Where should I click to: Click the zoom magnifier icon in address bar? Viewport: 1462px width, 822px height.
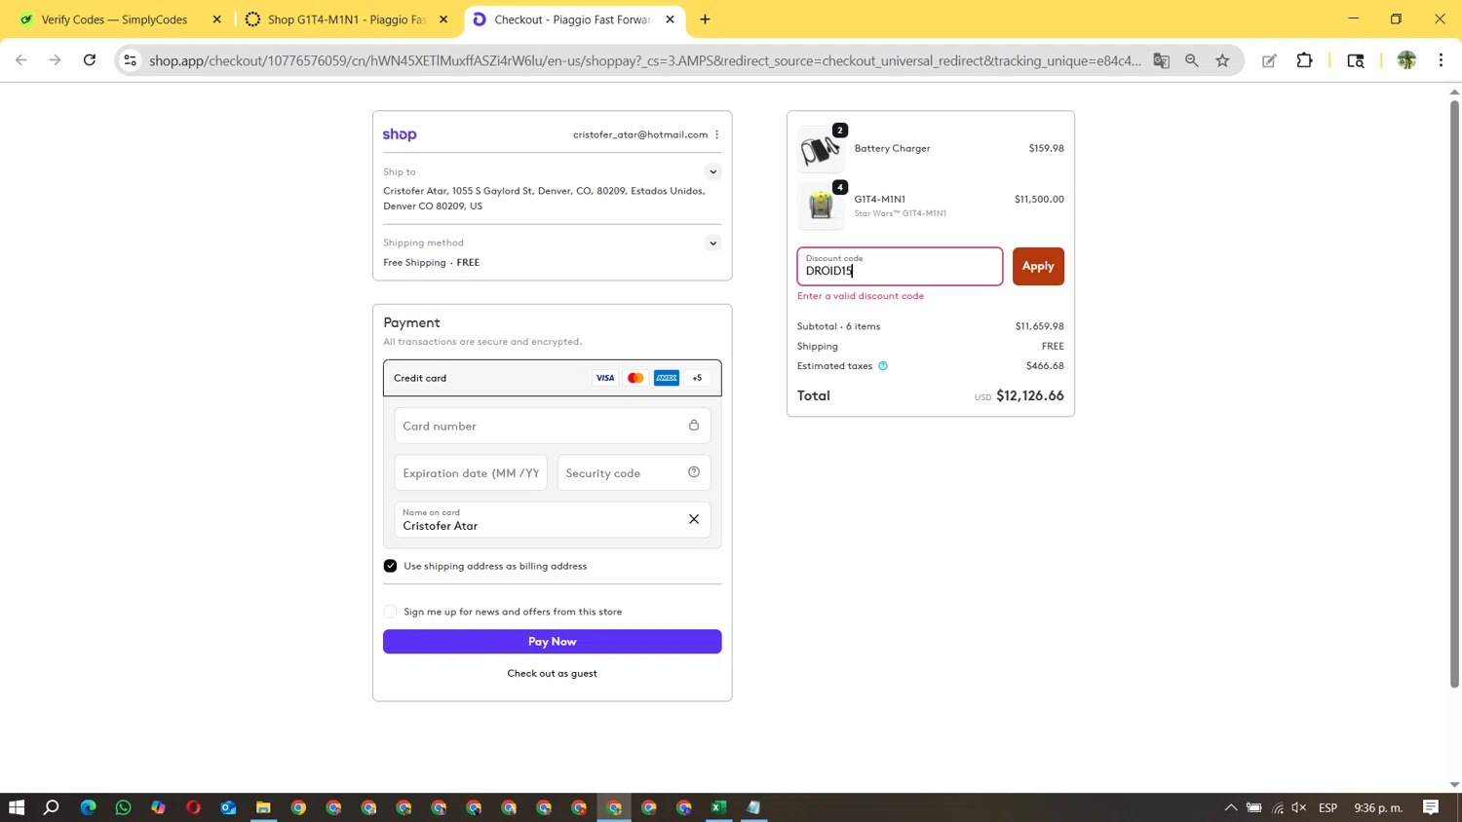tap(1191, 60)
